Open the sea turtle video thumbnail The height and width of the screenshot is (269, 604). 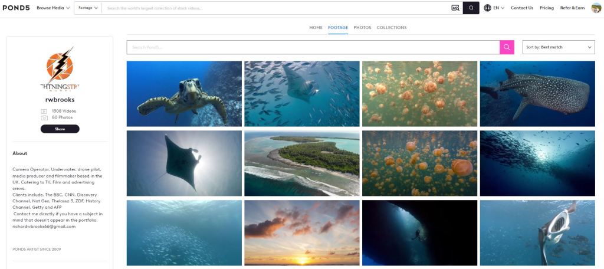(x=184, y=94)
